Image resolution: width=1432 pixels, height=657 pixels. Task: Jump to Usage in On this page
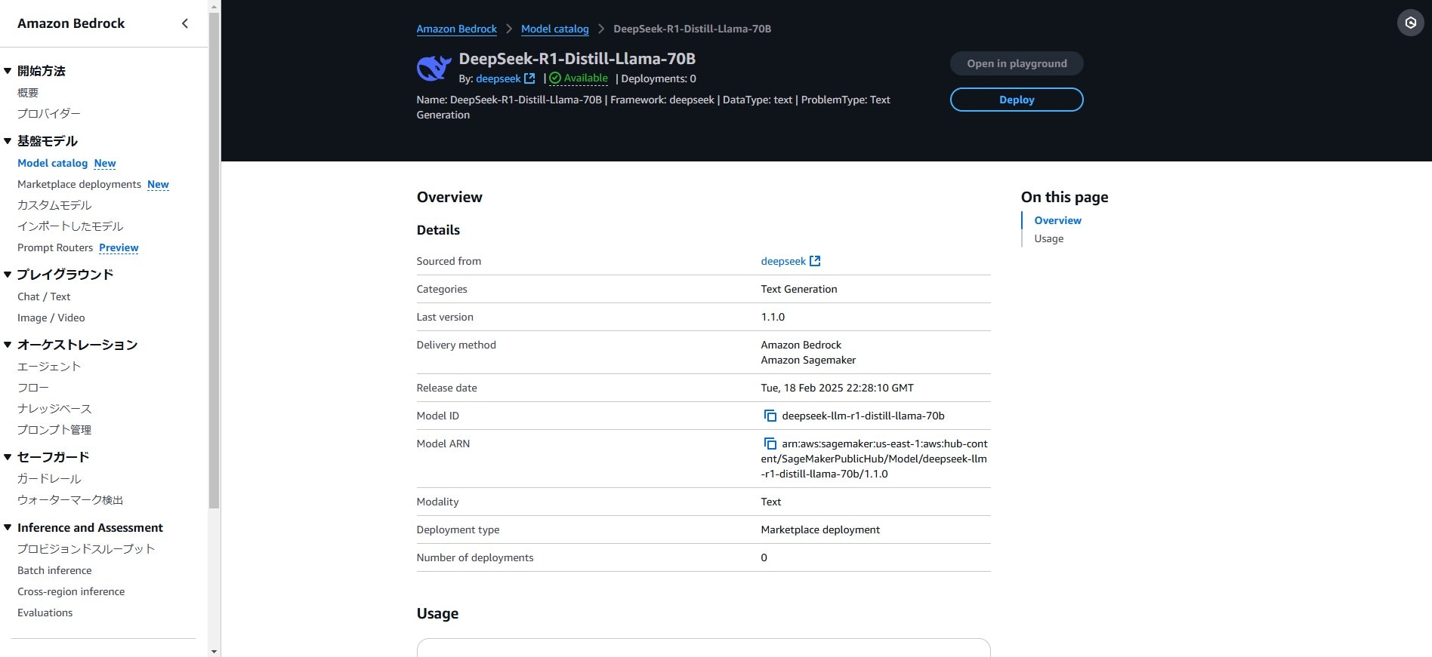click(x=1048, y=238)
